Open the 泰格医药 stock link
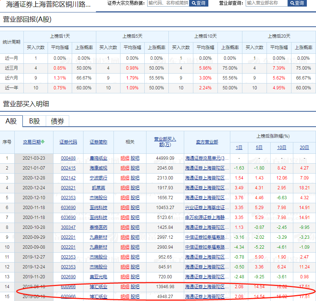316x301 pixels. click(x=98, y=227)
